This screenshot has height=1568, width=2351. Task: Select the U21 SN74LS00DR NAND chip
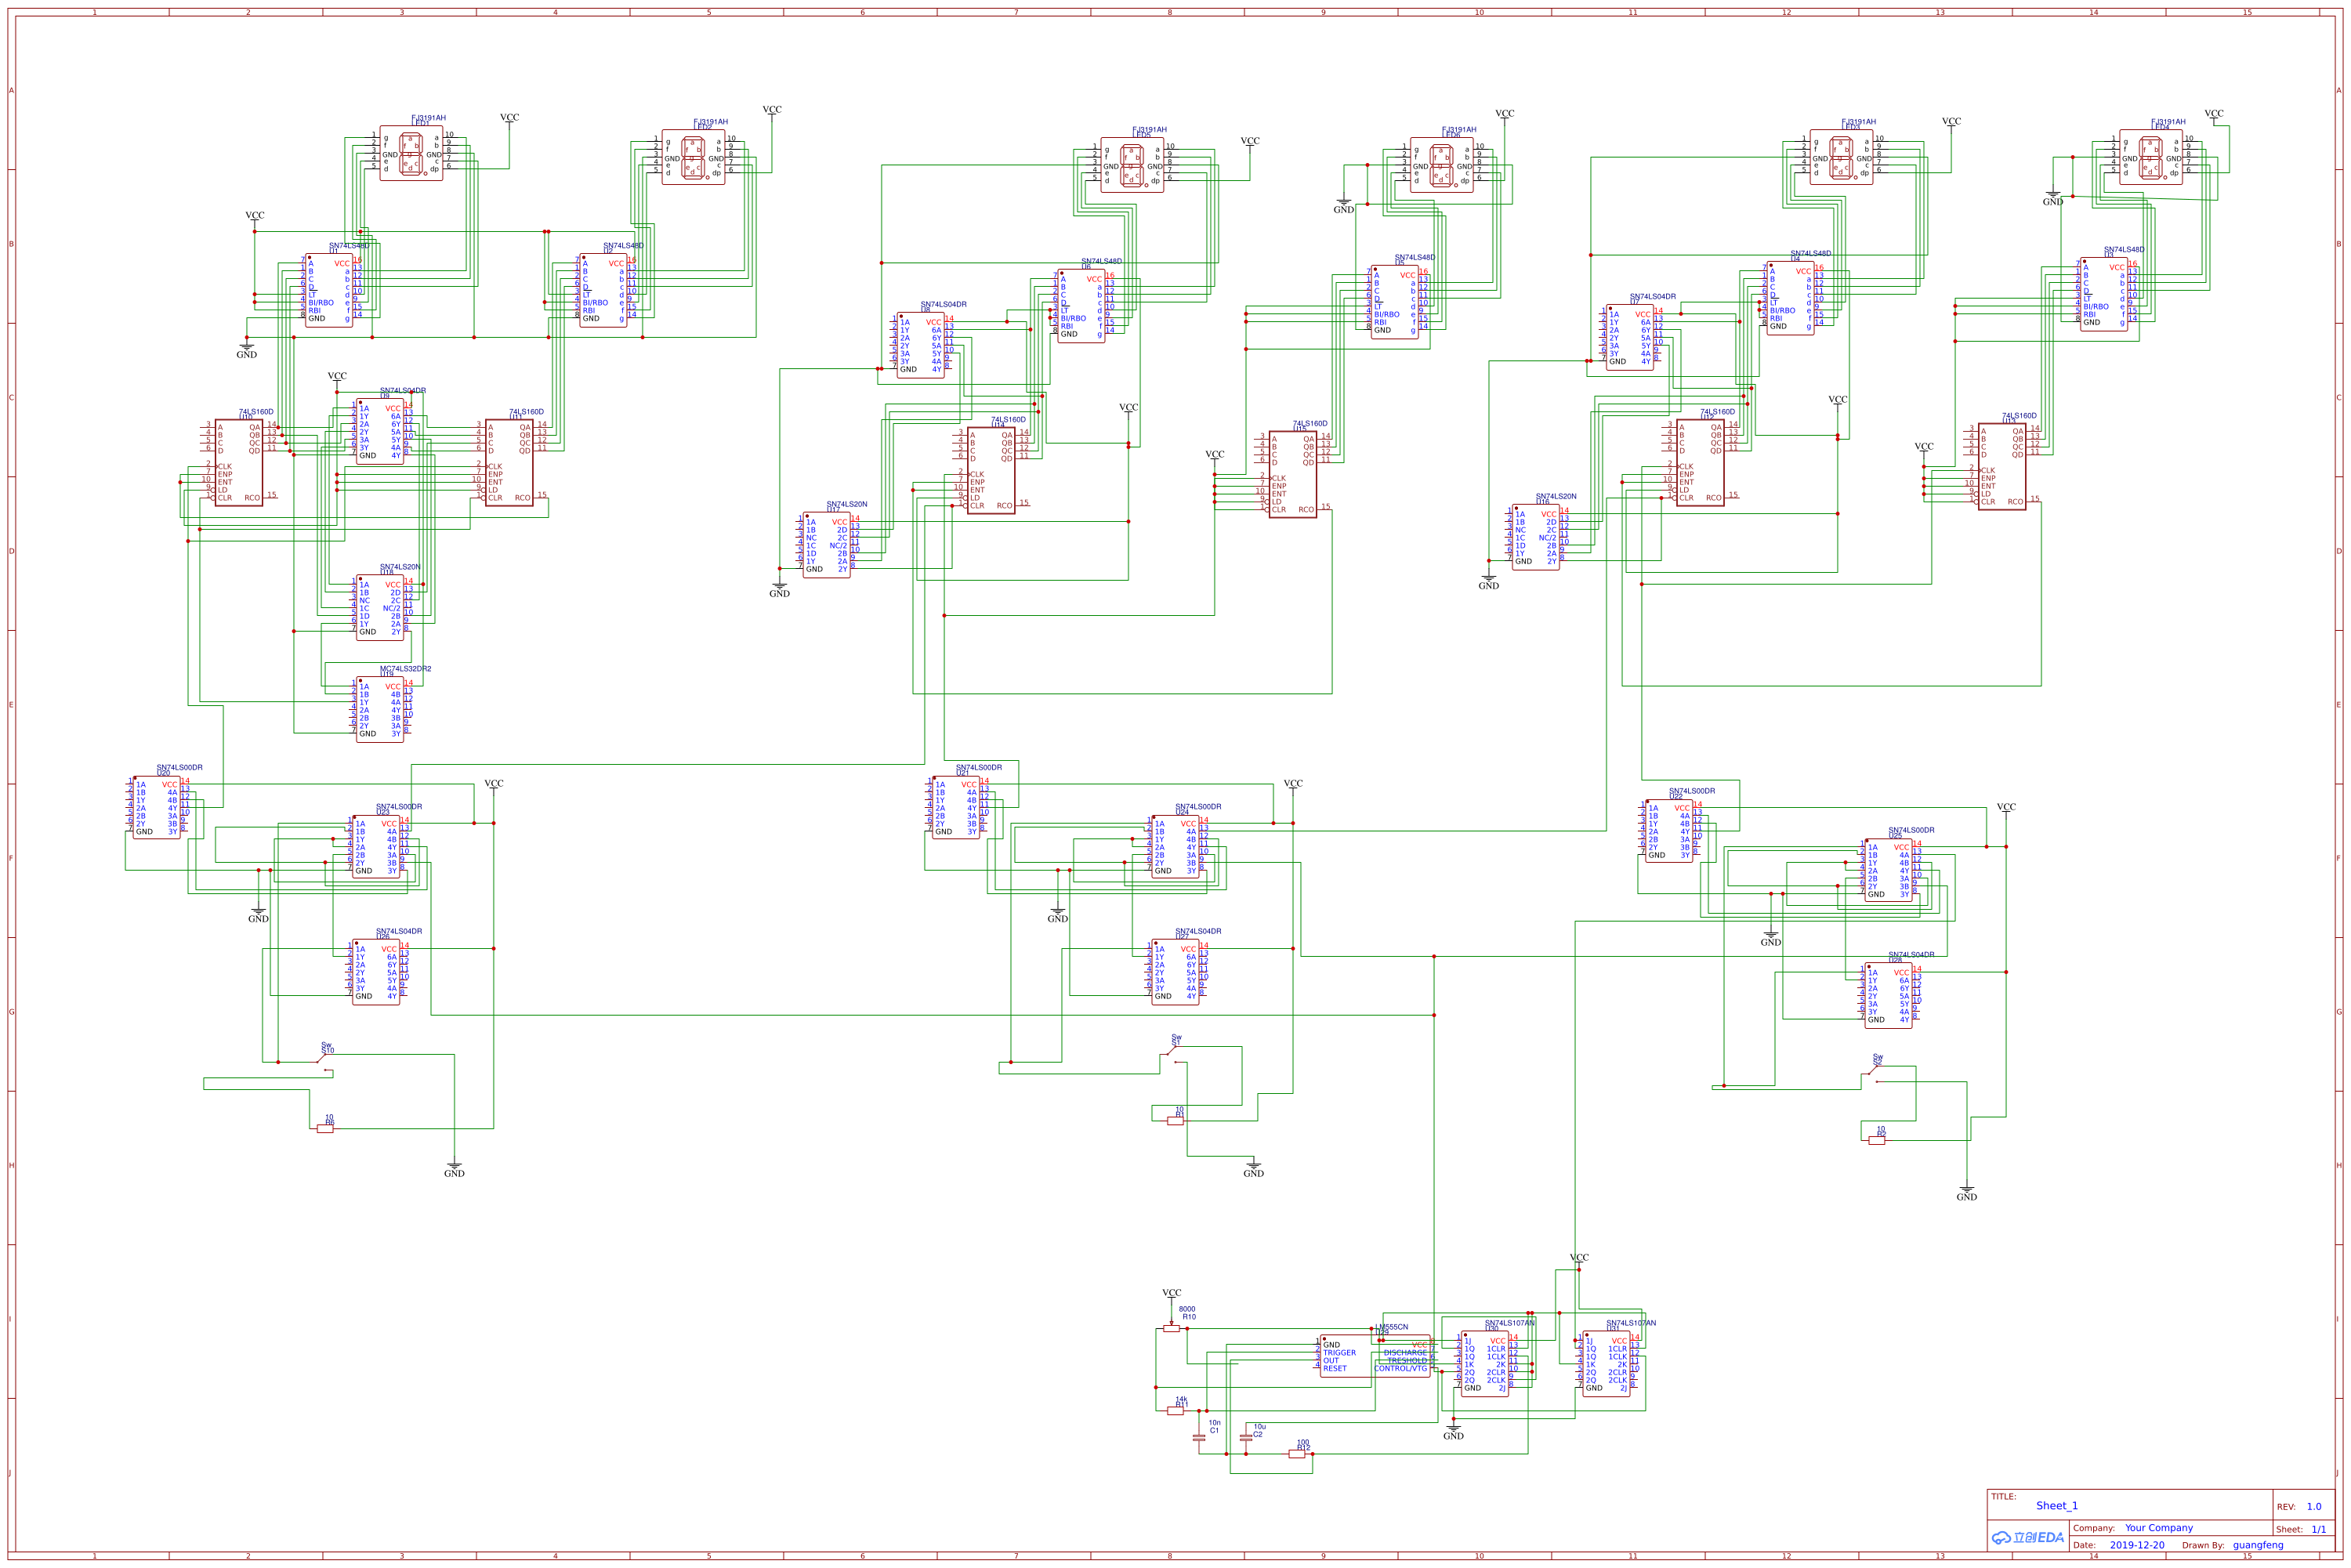[956, 807]
